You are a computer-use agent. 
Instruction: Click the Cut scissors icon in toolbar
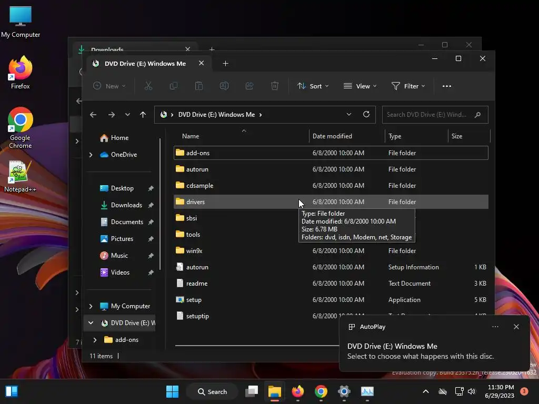click(148, 86)
